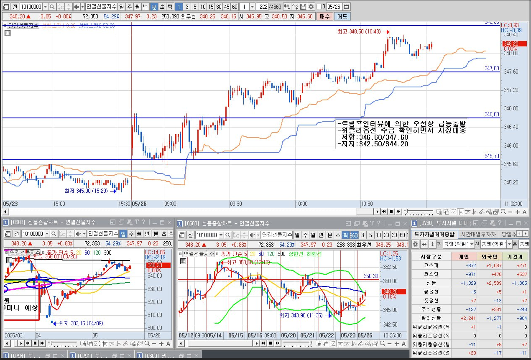The image size is (531, 360).
Task: Click the blue 매도 (sell) button
Action: 342,16
